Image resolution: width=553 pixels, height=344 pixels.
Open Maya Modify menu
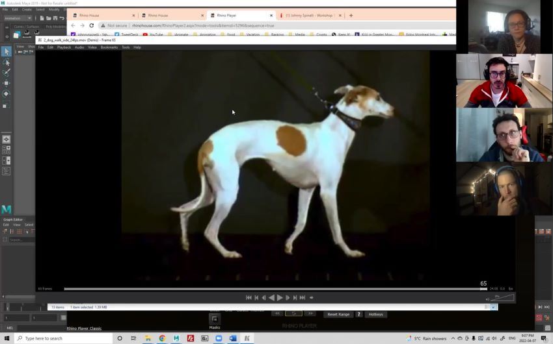tap(54, 10)
